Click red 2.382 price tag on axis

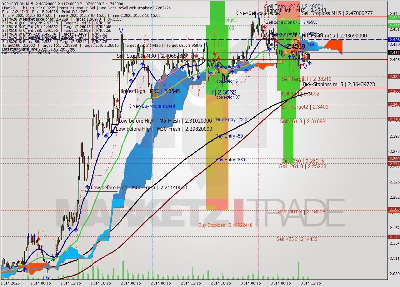point(394,76)
